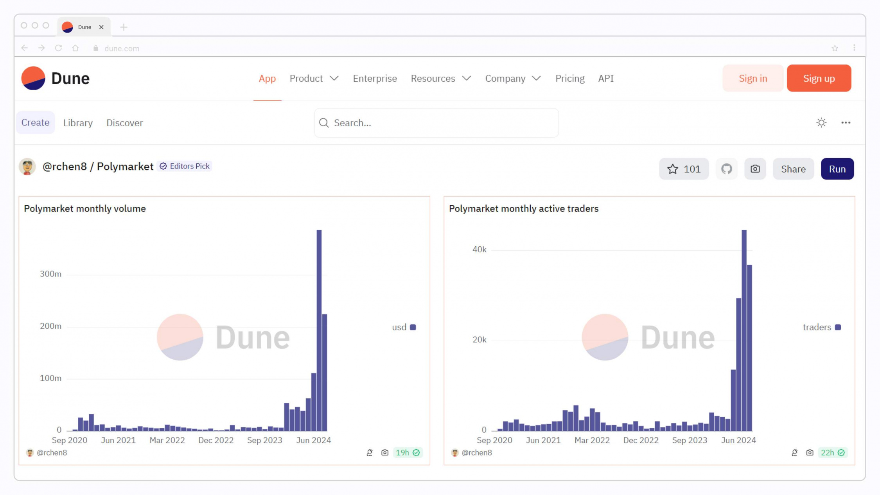Switch to the Library tab
Viewport: 880px width, 495px height.
click(x=78, y=123)
